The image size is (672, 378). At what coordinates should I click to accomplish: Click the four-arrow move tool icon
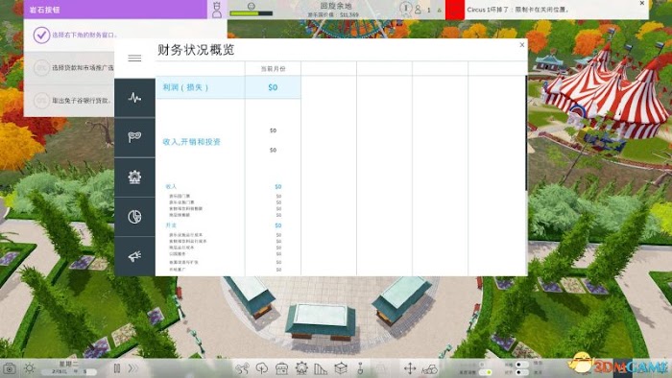tap(410, 368)
